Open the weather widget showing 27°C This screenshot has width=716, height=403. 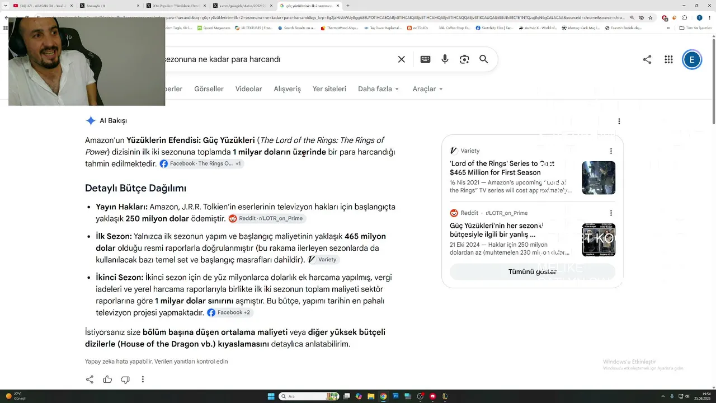(16, 396)
